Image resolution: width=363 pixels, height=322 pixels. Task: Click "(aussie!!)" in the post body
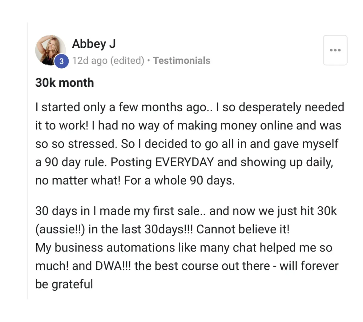click(60, 230)
